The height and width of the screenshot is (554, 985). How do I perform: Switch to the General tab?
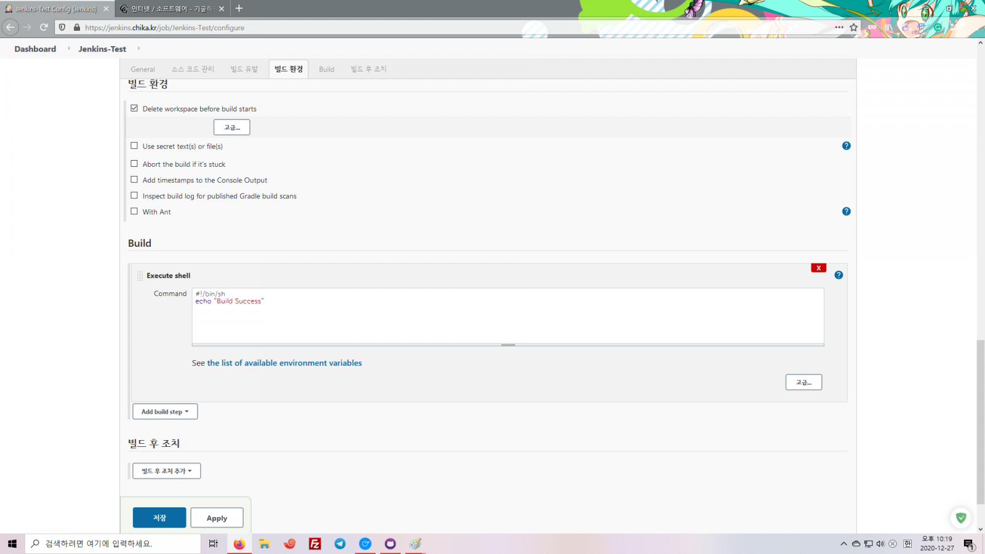point(143,70)
